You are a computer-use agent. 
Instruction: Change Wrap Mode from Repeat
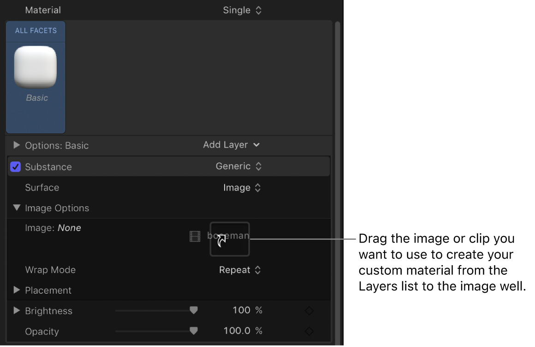click(240, 270)
